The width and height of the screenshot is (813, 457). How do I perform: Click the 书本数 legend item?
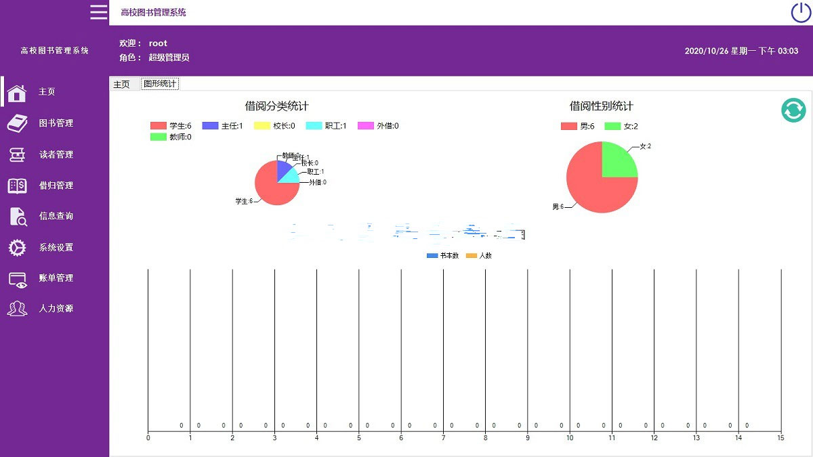[443, 256]
